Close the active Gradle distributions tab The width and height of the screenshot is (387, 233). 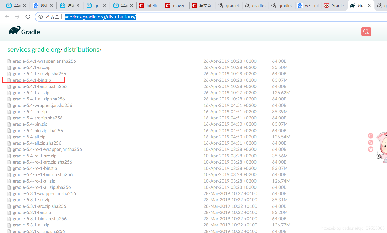click(x=369, y=5)
